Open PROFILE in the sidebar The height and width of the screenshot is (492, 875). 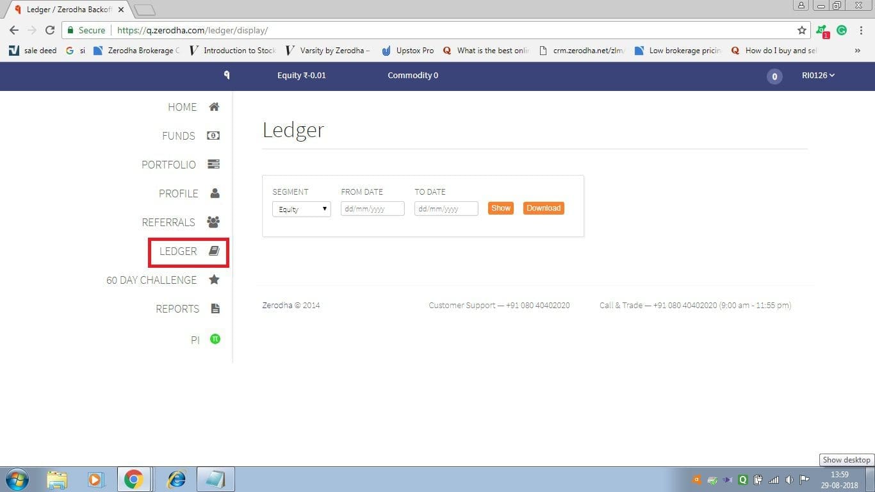coord(179,193)
